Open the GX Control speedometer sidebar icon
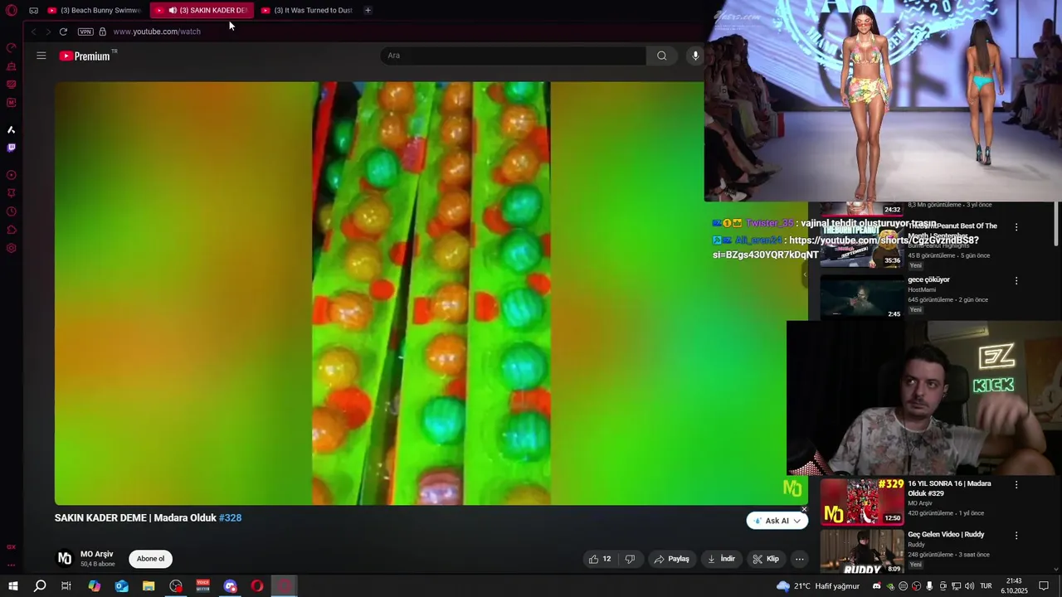Screen dimensions: 1062x597 [12, 48]
